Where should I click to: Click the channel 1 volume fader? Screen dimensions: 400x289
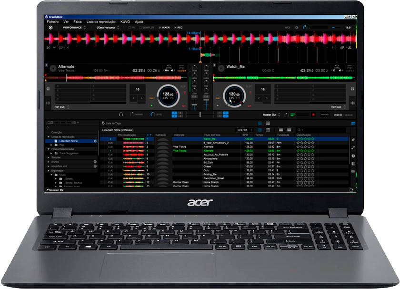pyautogui.click(x=194, y=105)
